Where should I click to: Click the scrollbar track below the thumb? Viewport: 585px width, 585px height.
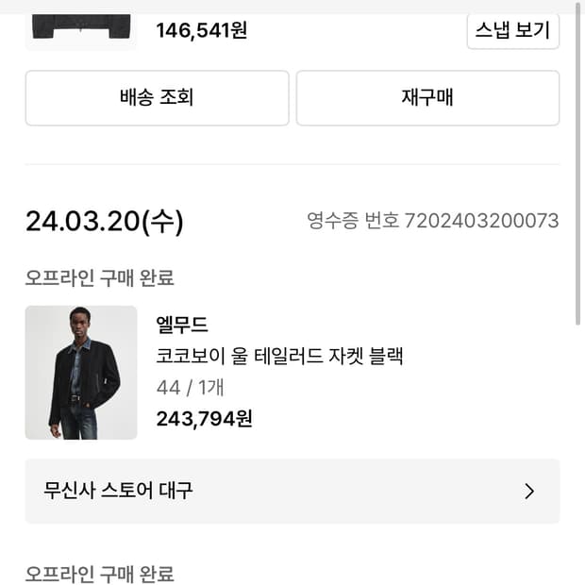[578, 453]
